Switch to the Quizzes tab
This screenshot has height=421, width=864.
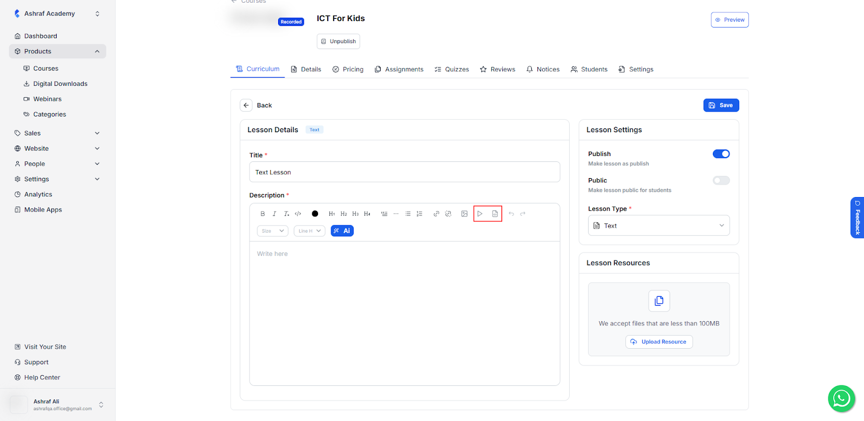coord(451,69)
